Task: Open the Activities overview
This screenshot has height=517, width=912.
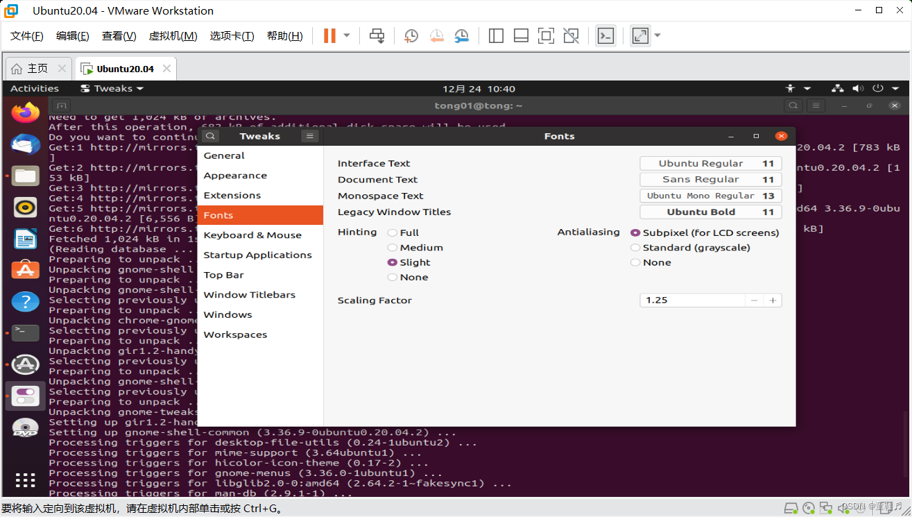Action: 35,88
